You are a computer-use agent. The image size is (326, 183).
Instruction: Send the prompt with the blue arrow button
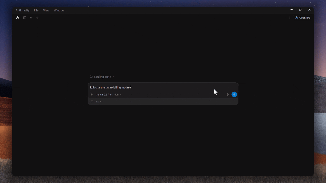click(234, 95)
